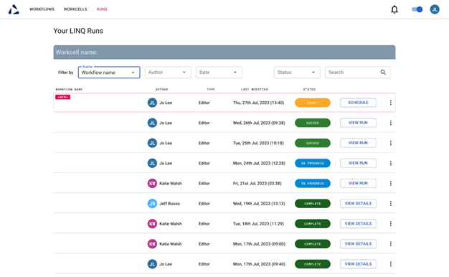The width and height of the screenshot is (449, 277).
Task: Click the 'Your LINQ Runs' heading
Action: click(x=78, y=31)
